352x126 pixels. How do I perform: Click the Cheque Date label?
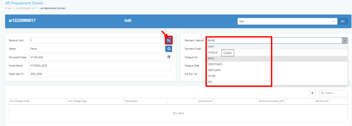tap(192, 66)
